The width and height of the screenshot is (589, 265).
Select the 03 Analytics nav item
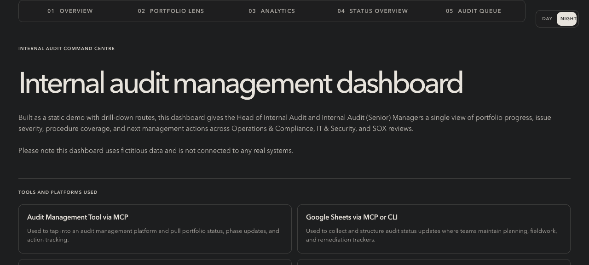(272, 11)
